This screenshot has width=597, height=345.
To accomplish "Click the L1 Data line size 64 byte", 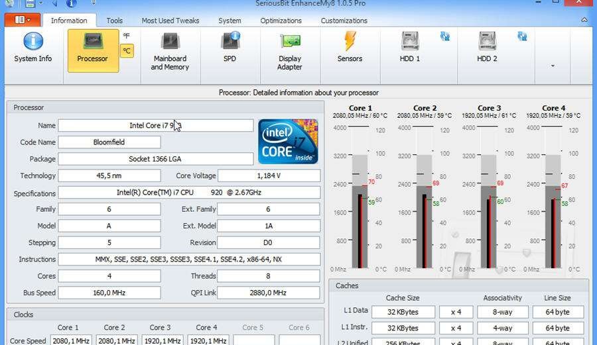I will click(558, 312).
